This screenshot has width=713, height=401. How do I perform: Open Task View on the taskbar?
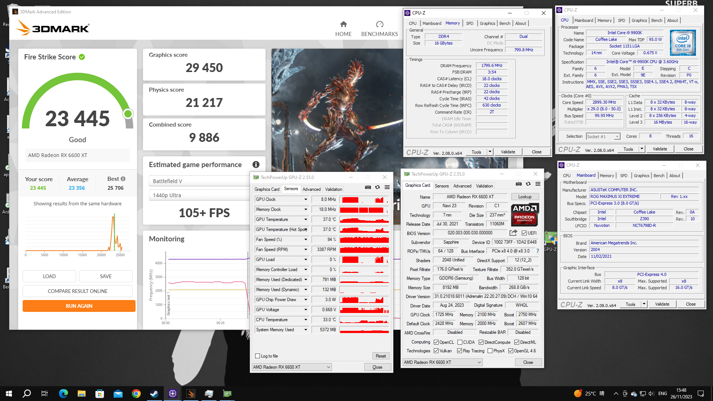pos(45,394)
